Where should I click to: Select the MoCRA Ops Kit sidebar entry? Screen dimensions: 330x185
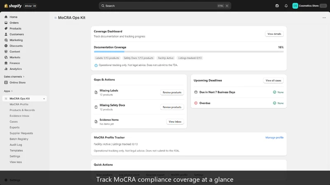tap(25, 99)
